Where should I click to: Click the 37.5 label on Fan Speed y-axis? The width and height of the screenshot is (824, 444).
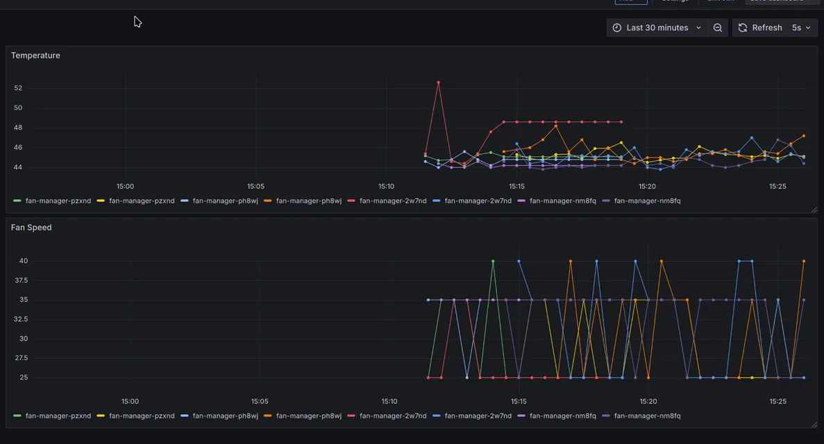pos(21,280)
